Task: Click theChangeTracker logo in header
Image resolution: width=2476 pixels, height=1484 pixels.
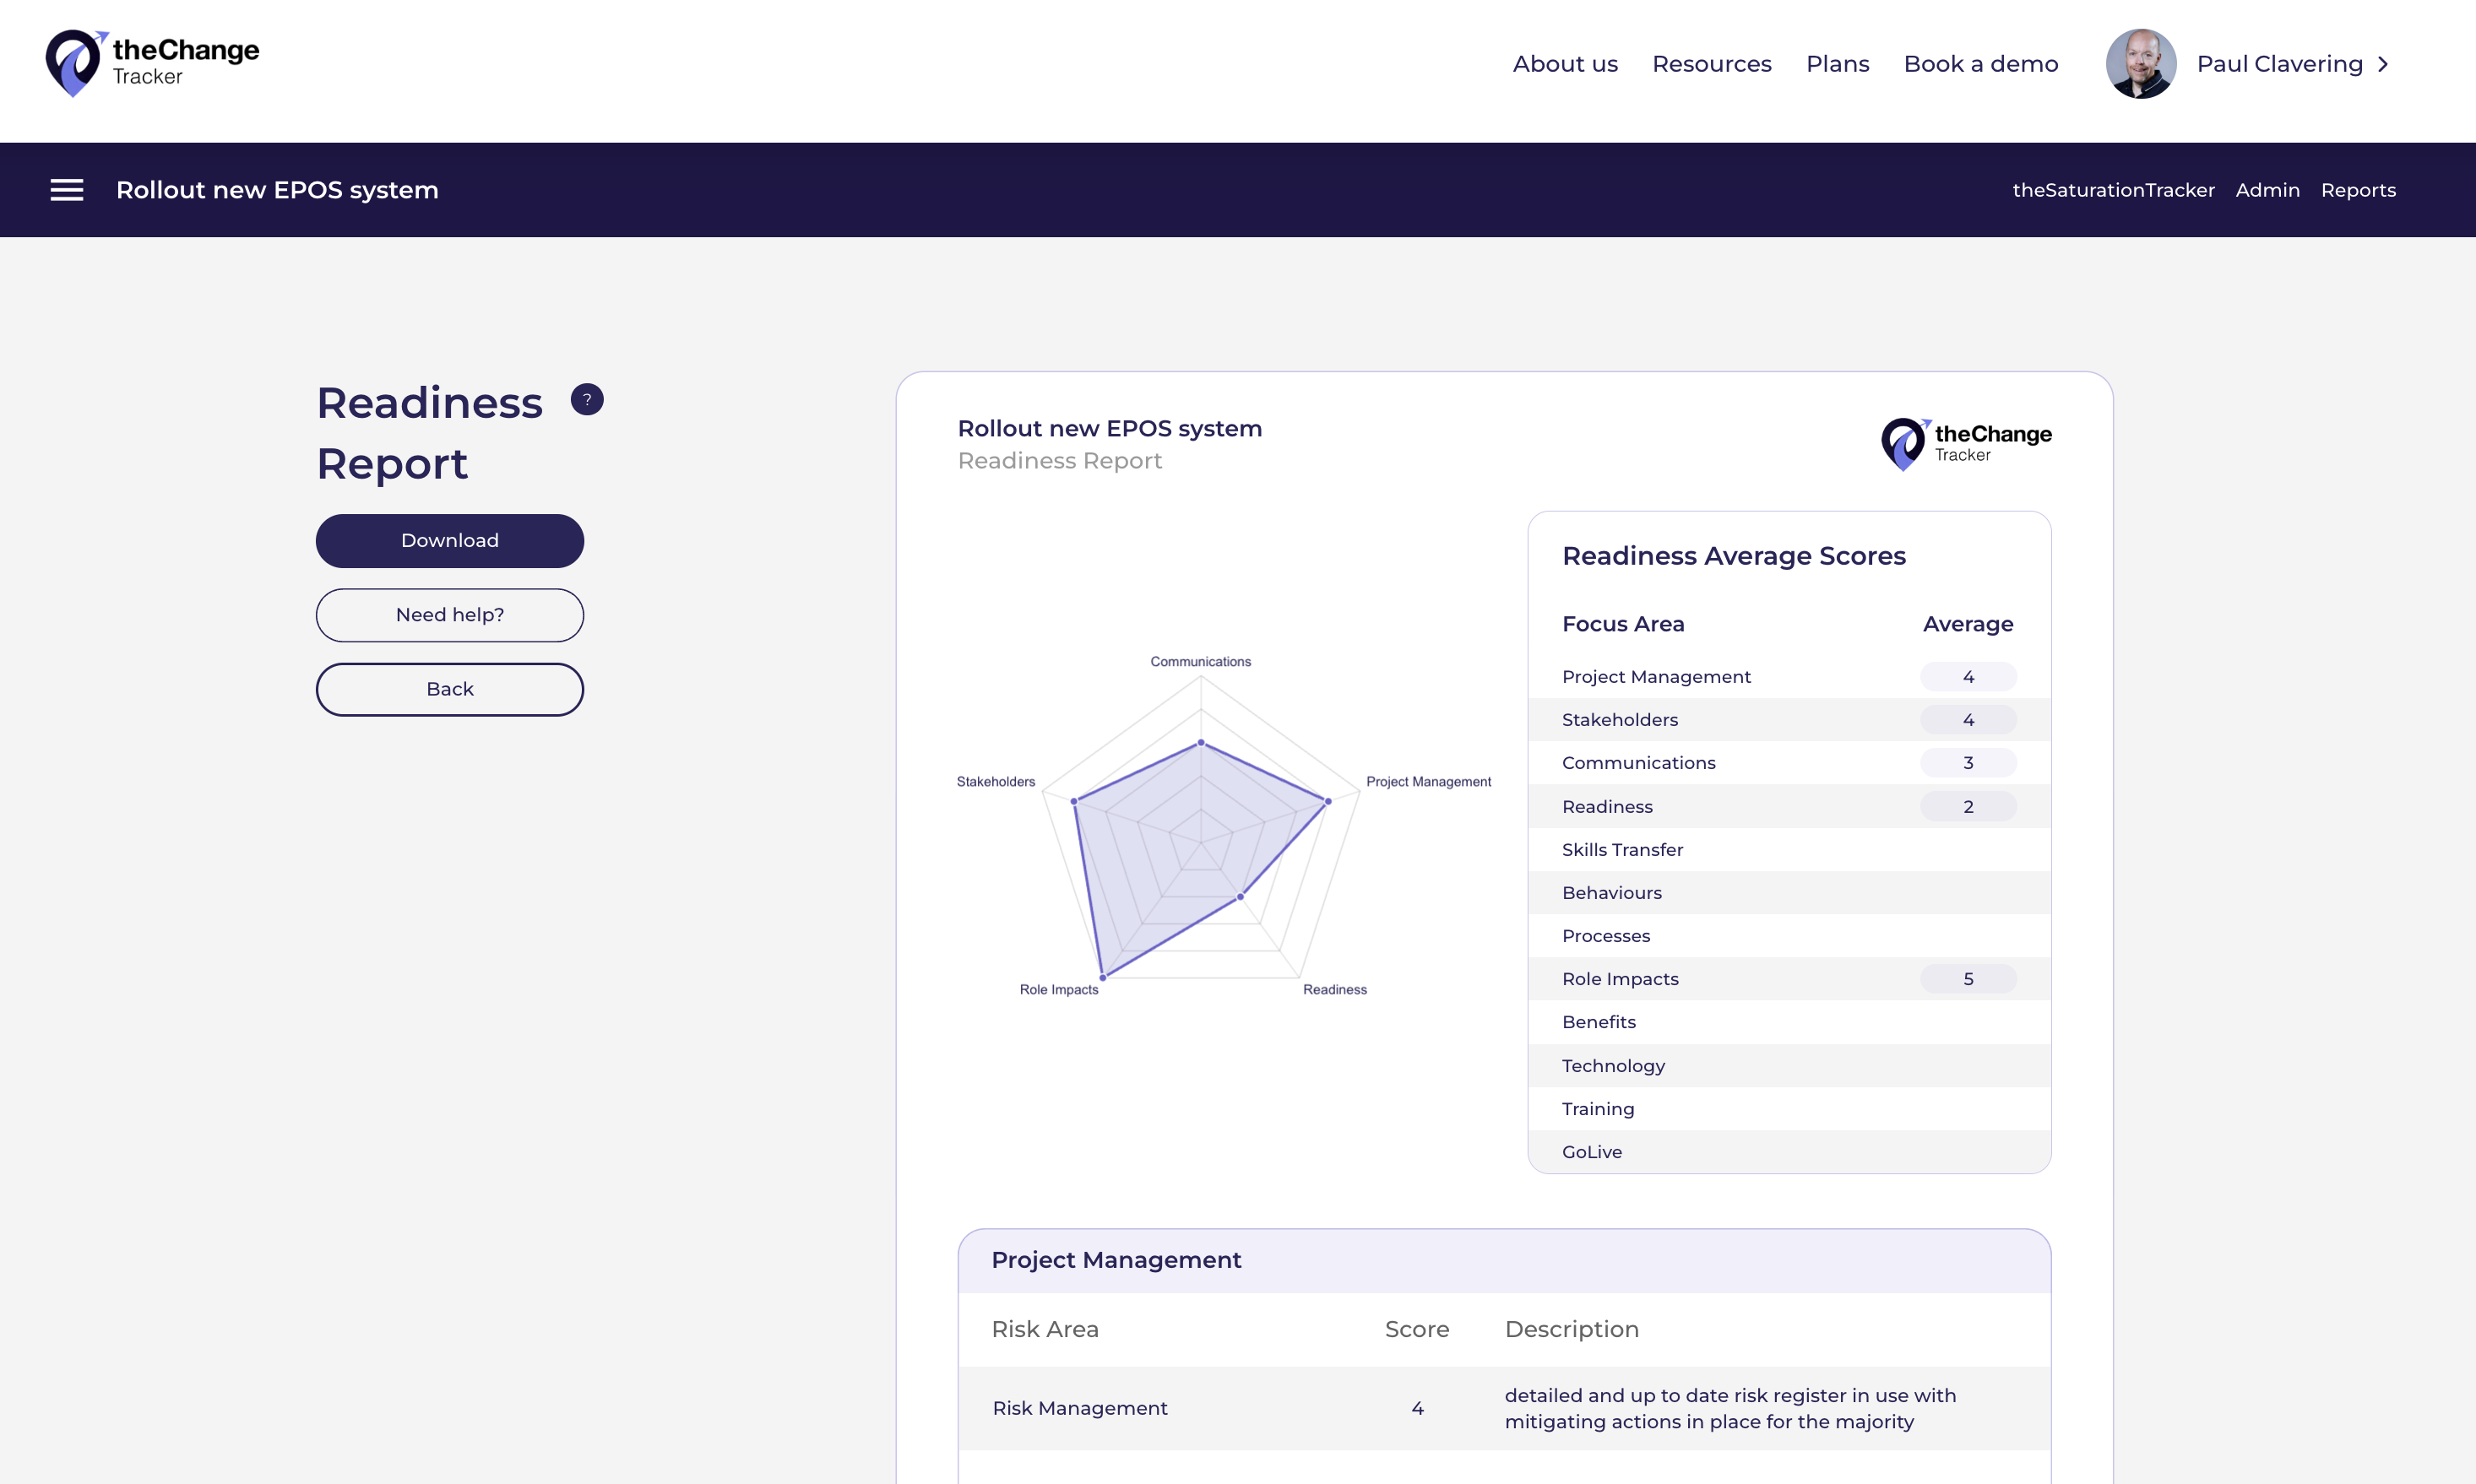Action: (152, 63)
